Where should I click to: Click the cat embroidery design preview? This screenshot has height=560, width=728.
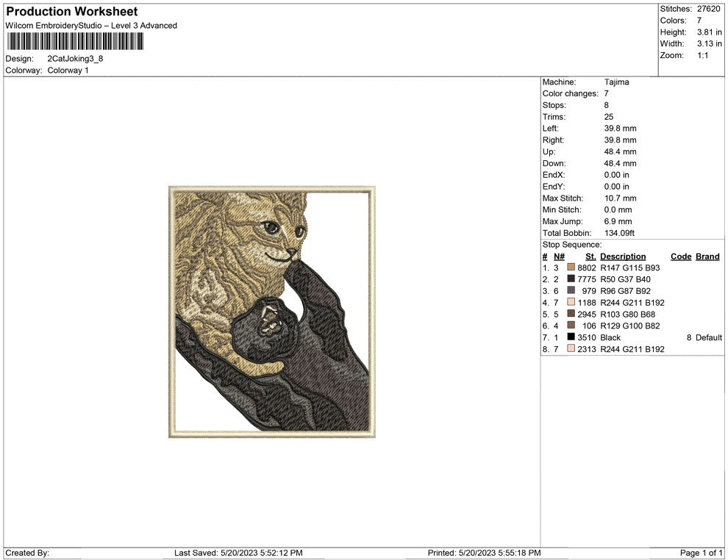click(x=271, y=312)
